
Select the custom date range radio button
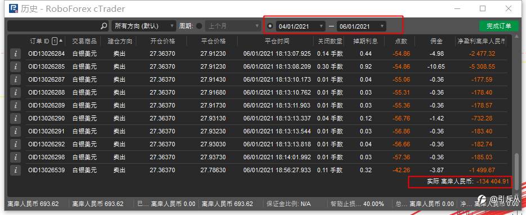tap(270, 26)
